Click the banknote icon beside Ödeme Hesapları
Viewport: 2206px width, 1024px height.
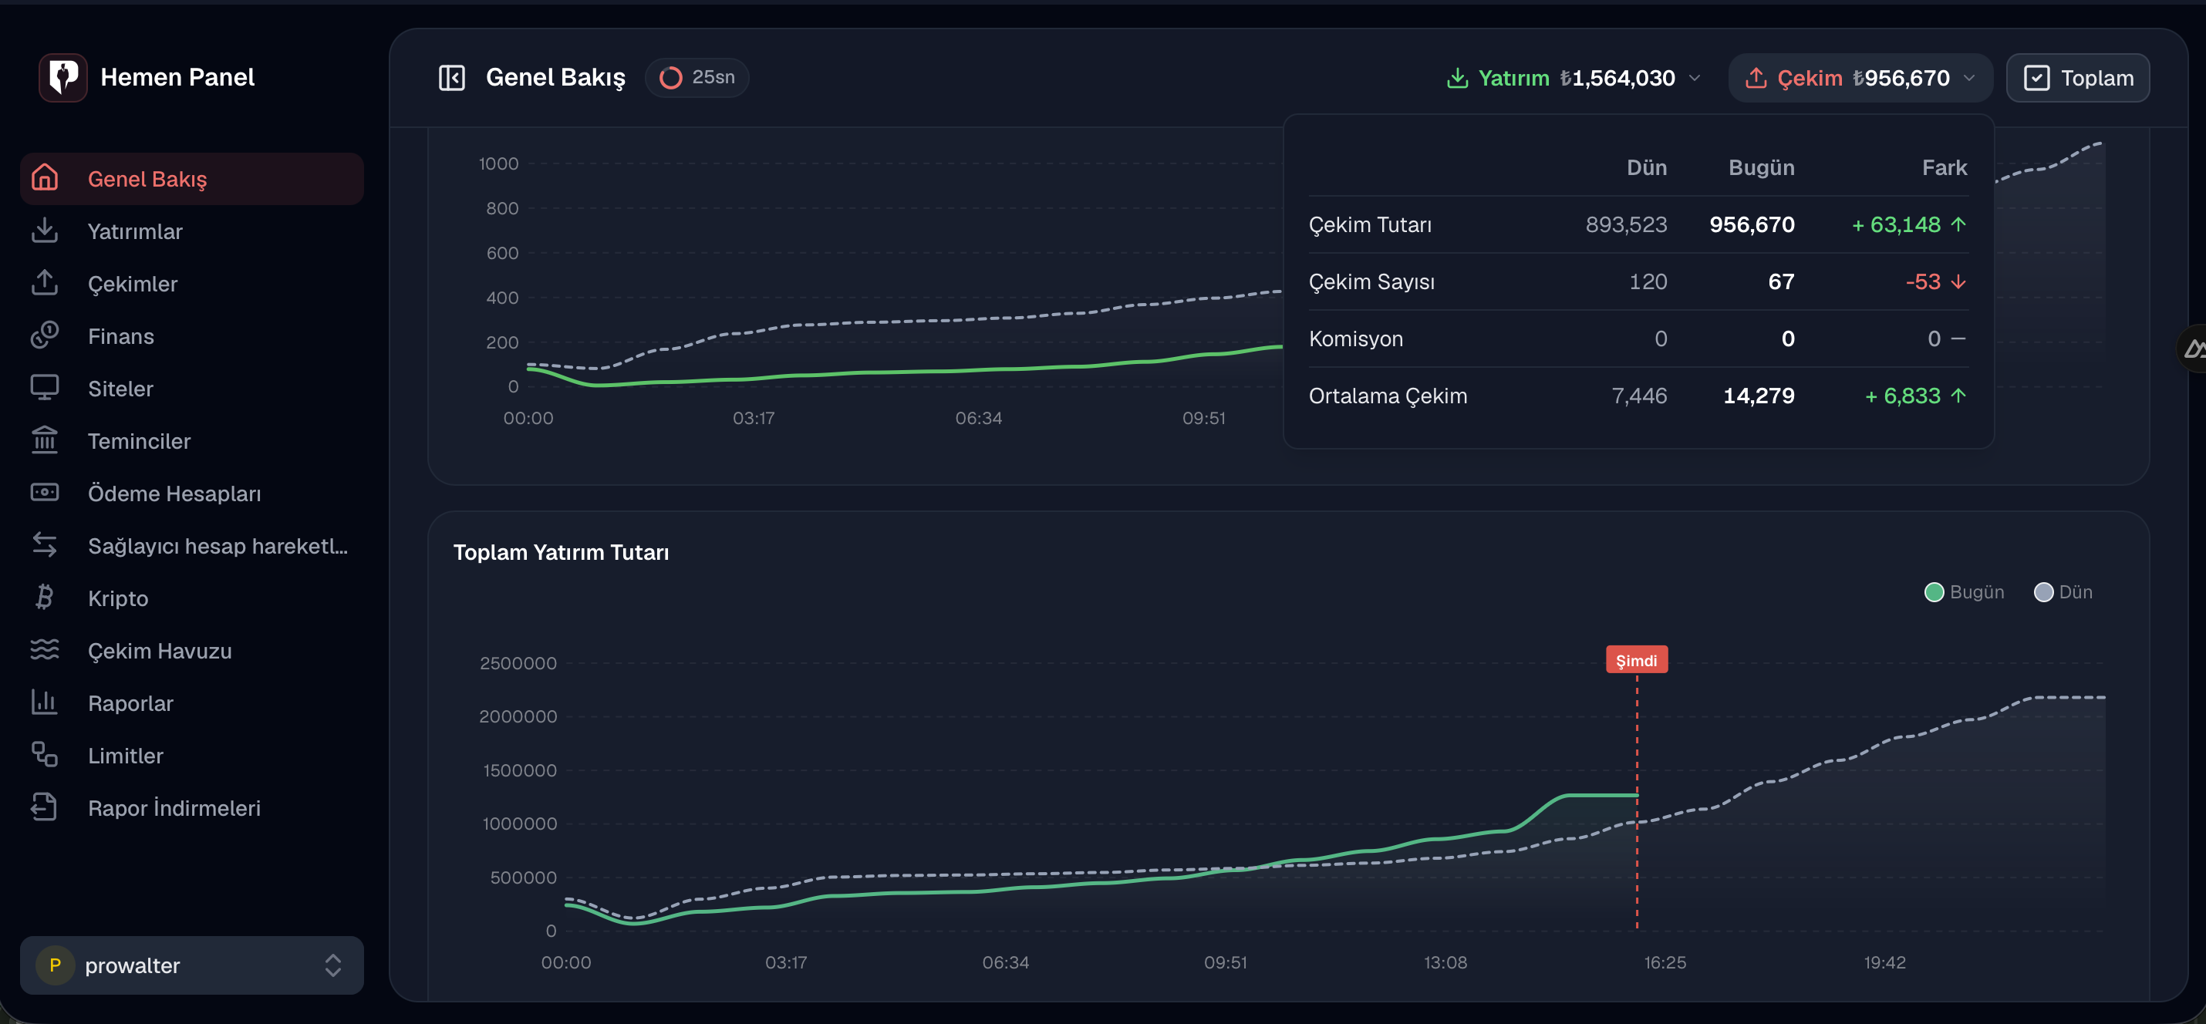point(45,492)
